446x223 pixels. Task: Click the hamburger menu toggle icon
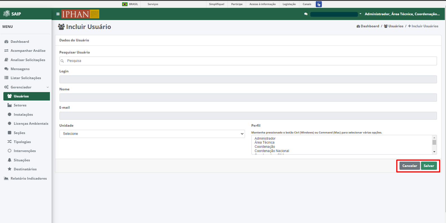(58, 14)
